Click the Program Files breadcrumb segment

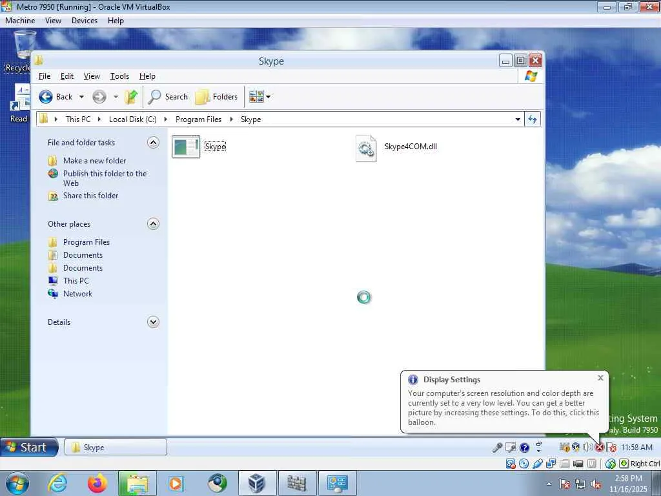(198, 119)
